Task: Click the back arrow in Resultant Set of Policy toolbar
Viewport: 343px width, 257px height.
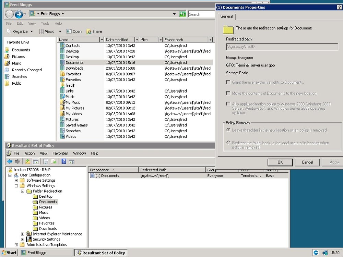Action: [10, 161]
